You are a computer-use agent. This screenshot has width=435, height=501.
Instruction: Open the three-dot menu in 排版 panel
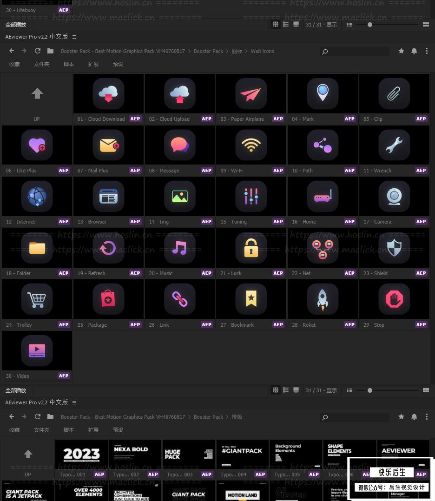coord(427,416)
